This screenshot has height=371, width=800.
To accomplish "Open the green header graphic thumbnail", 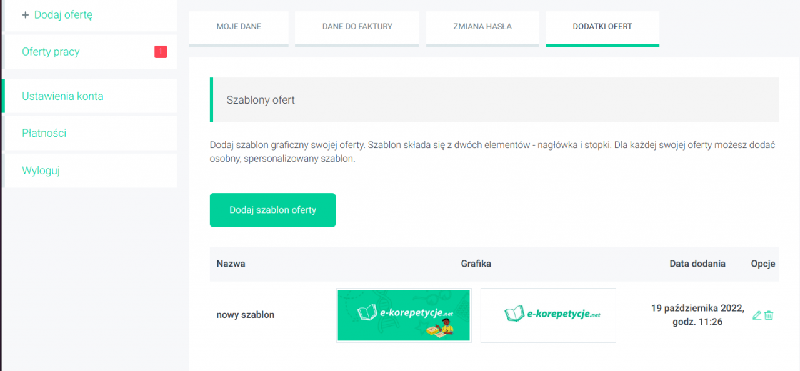I will tap(404, 315).
